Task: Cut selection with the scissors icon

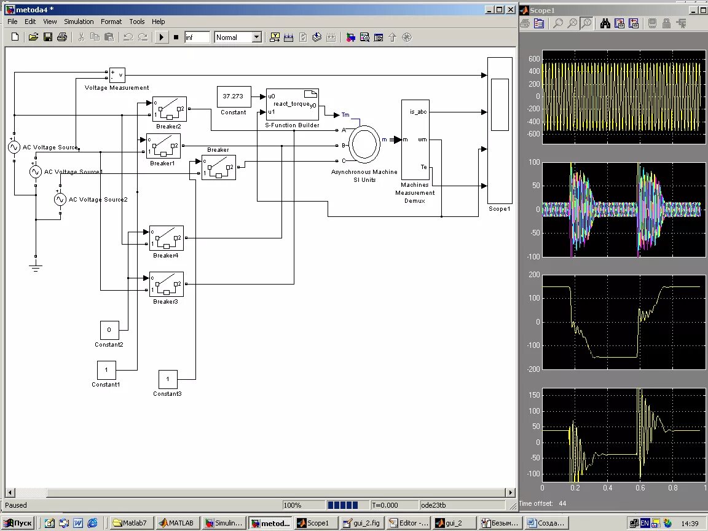Action: coord(81,37)
